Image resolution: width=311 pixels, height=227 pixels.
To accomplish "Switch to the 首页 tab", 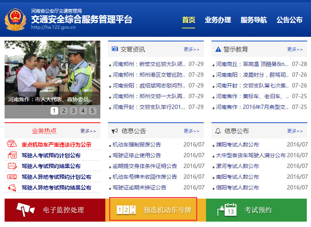I will tap(188, 19).
